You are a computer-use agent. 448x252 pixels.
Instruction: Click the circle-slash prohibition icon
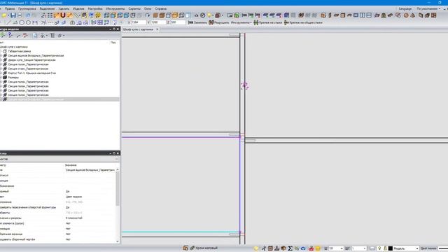click(203, 15)
